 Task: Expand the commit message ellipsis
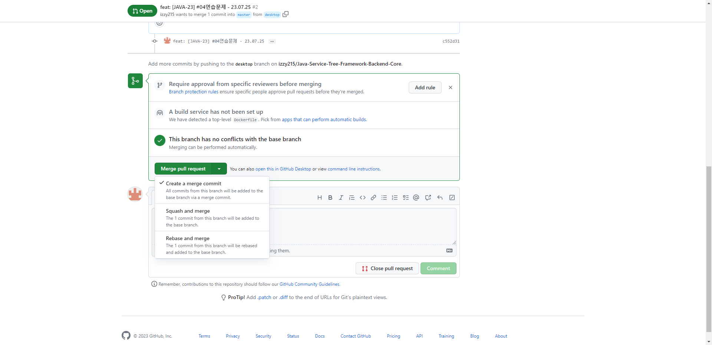tap(272, 41)
